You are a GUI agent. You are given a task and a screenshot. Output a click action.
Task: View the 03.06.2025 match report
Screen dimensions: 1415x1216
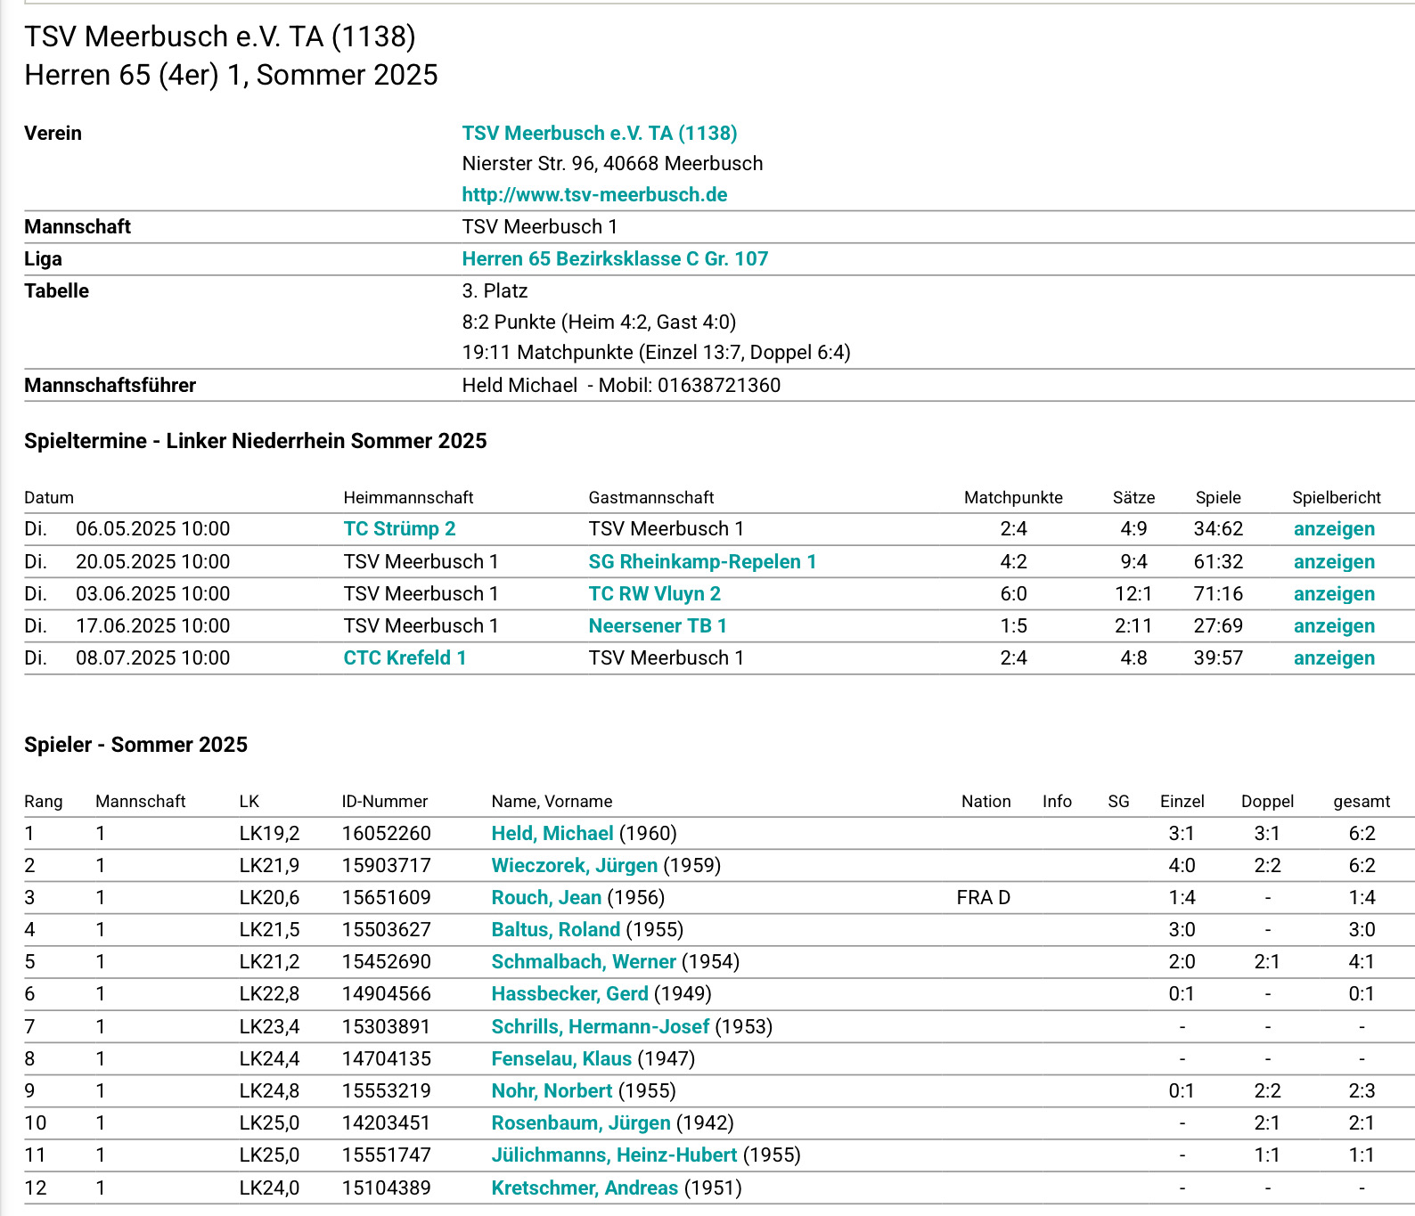1333,594
